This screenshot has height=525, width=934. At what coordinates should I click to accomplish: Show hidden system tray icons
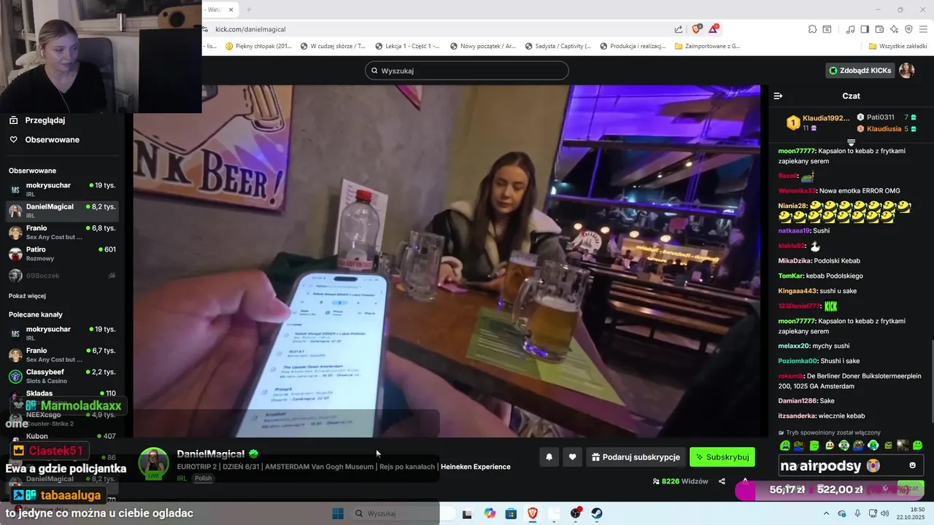(827, 513)
